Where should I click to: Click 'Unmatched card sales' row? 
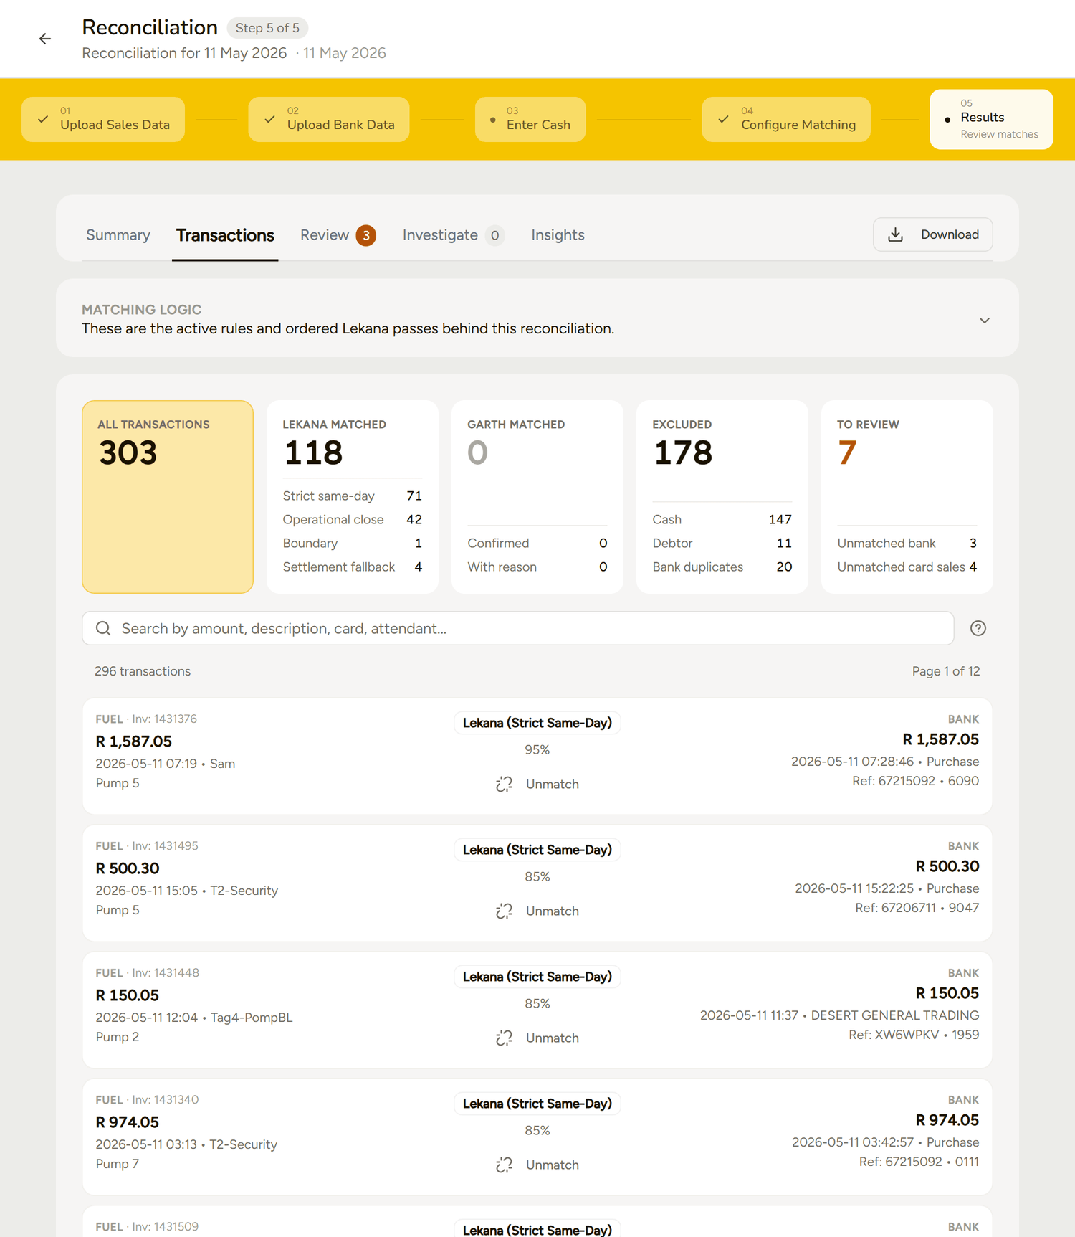pos(907,567)
